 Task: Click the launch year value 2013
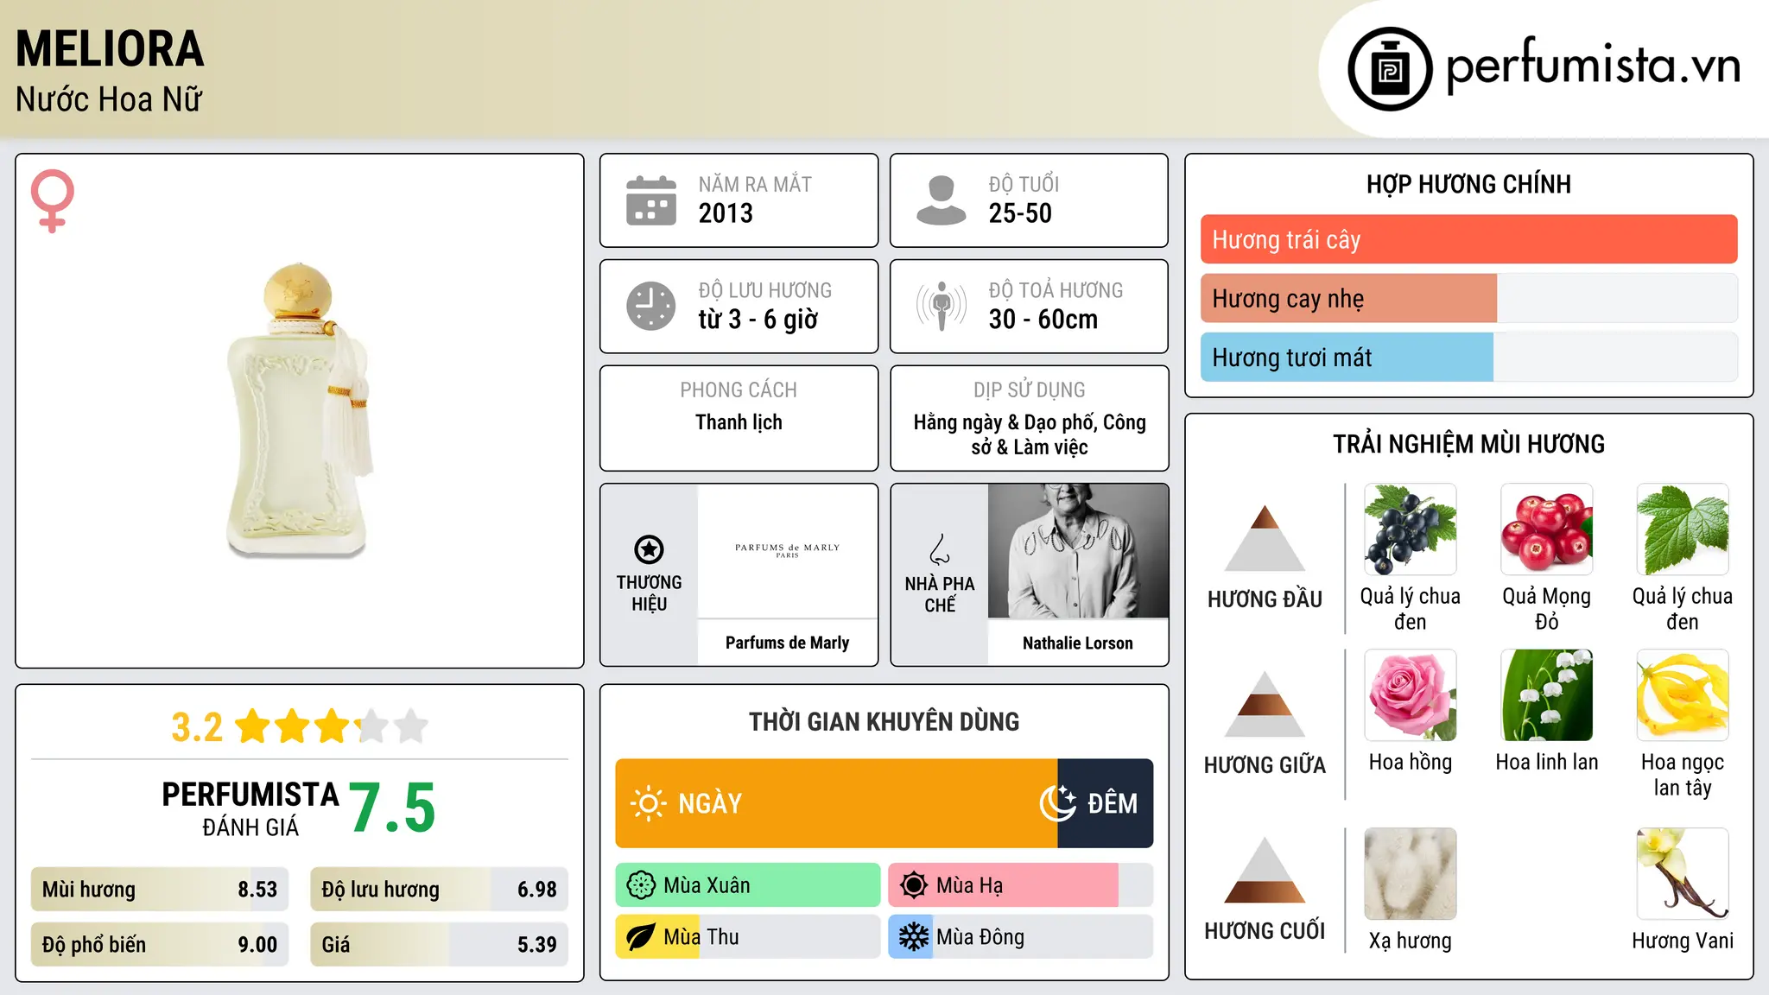pyautogui.click(x=726, y=213)
